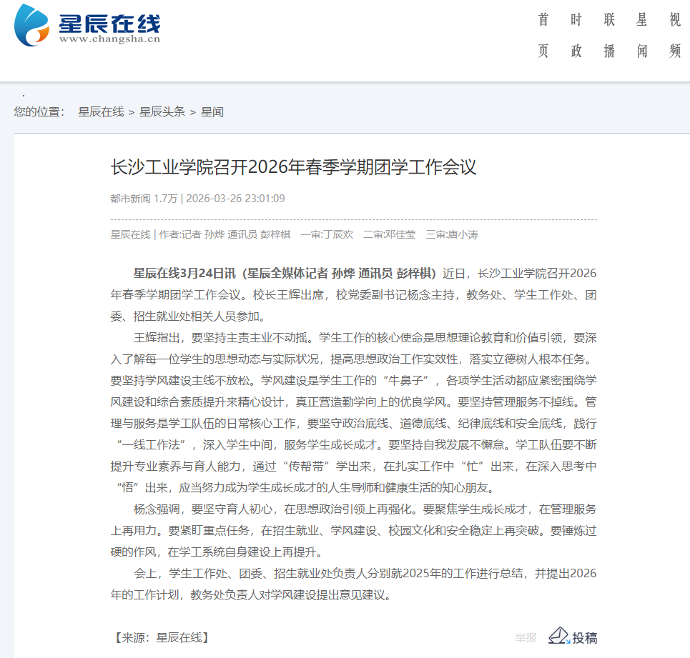Open the 联播 navigation item
690x658 pixels.
(609, 36)
